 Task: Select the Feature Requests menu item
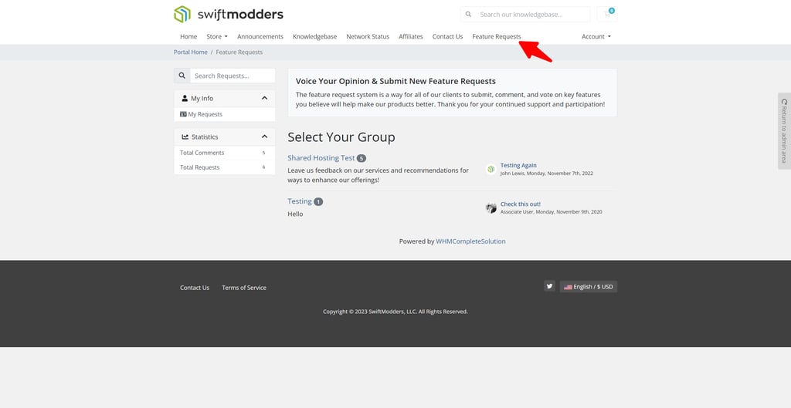coord(496,36)
